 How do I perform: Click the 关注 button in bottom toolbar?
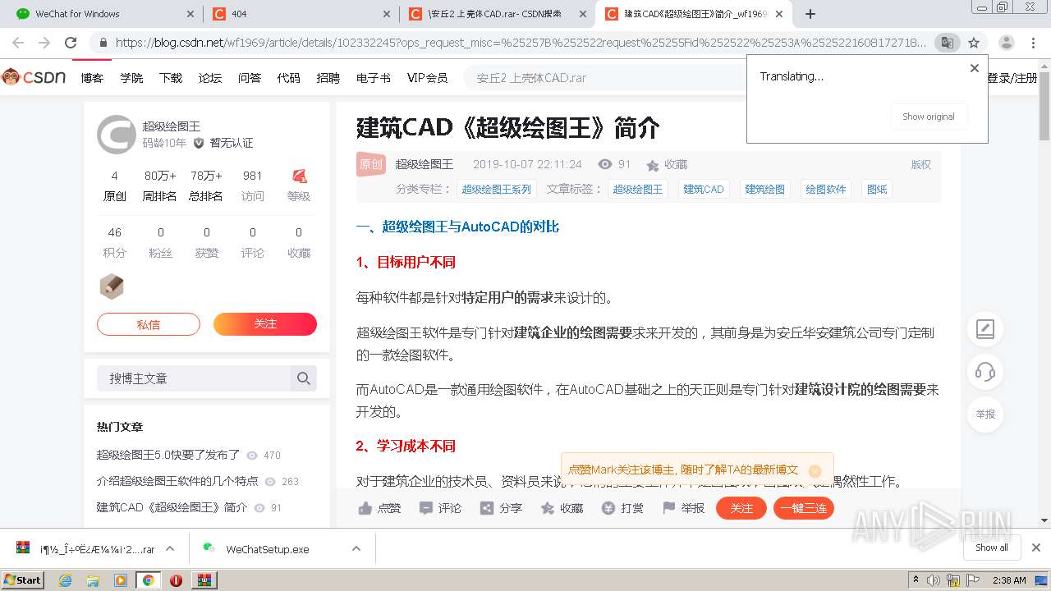pos(741,508)
